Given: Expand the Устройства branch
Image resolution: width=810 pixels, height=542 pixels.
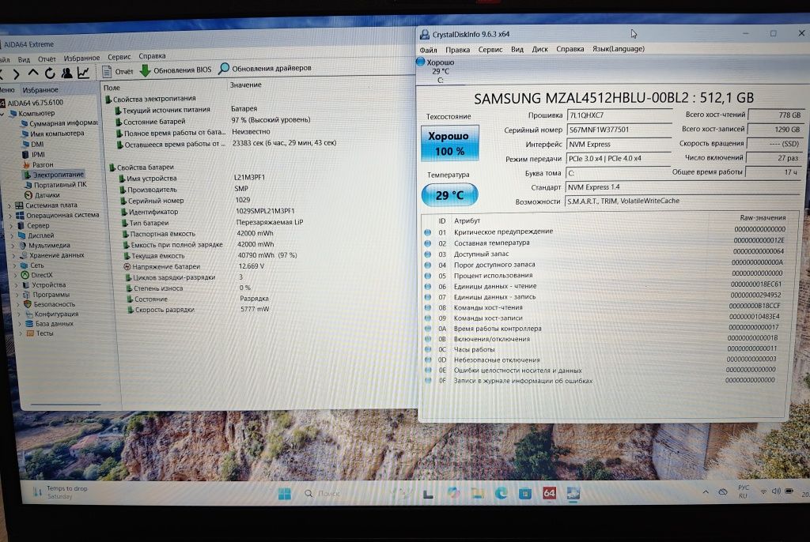Looking at the screenshot, I should (17, 285).
